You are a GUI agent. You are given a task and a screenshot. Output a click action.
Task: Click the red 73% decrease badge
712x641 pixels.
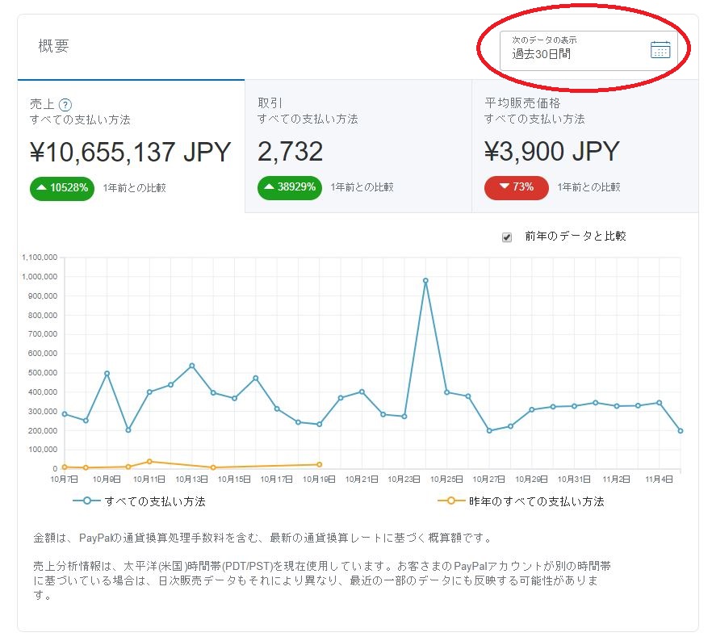tap(517, 187)
